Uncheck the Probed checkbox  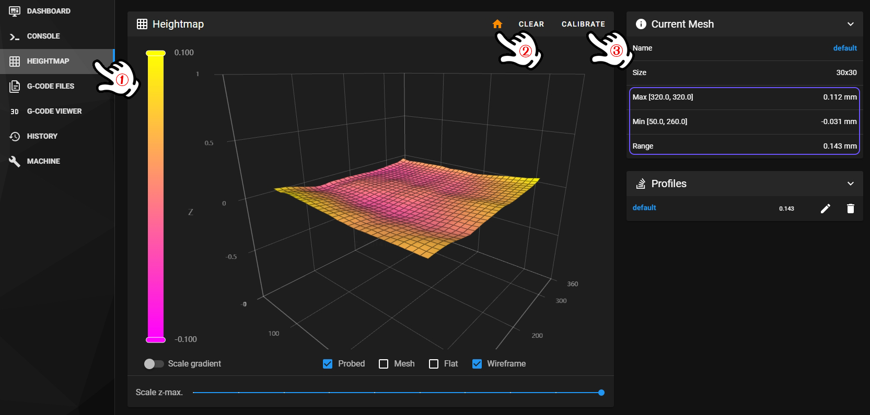pos(328,364)
